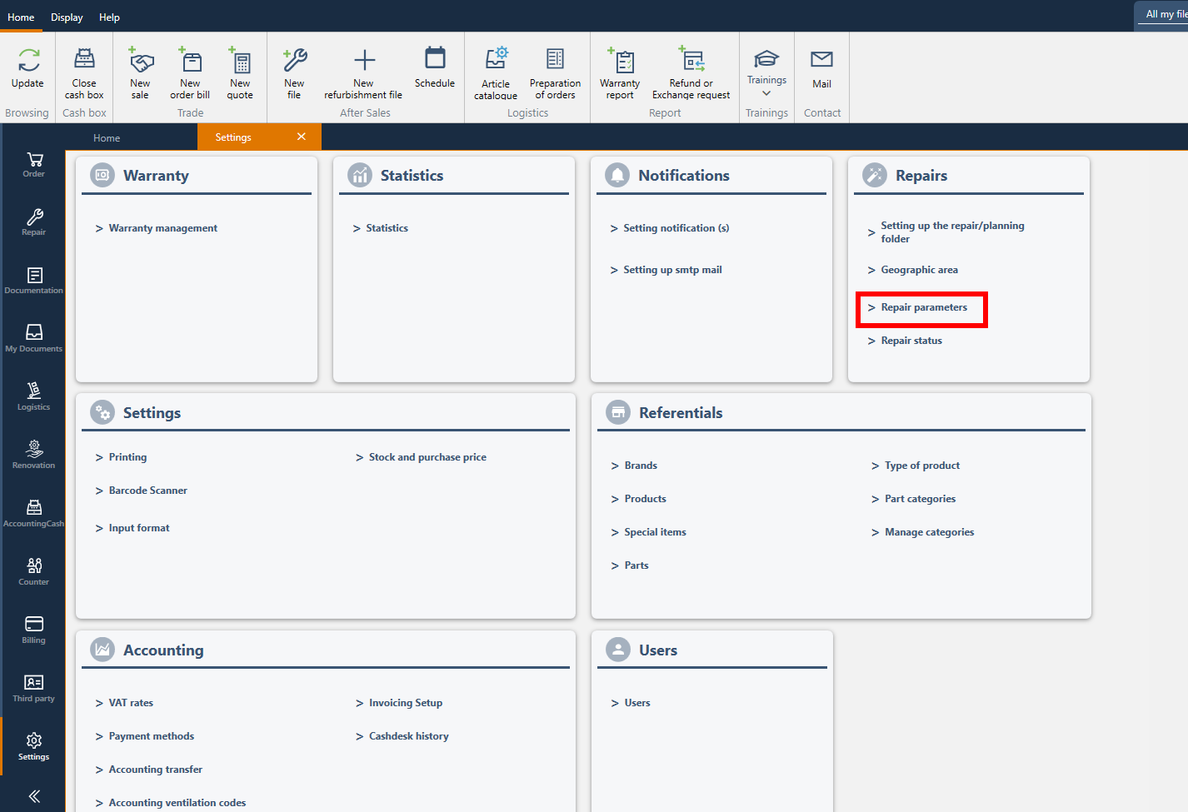The image size is (1188, 812).
Task: Open the Mail contact icon
Action: coord(822,59)
